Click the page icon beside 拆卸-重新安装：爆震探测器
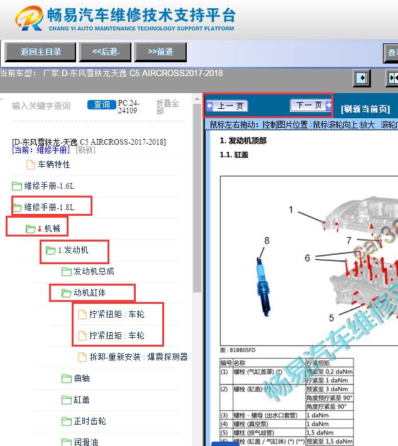Image resolution: width=398 pixels, height=446 pixels. click(82, 357)
